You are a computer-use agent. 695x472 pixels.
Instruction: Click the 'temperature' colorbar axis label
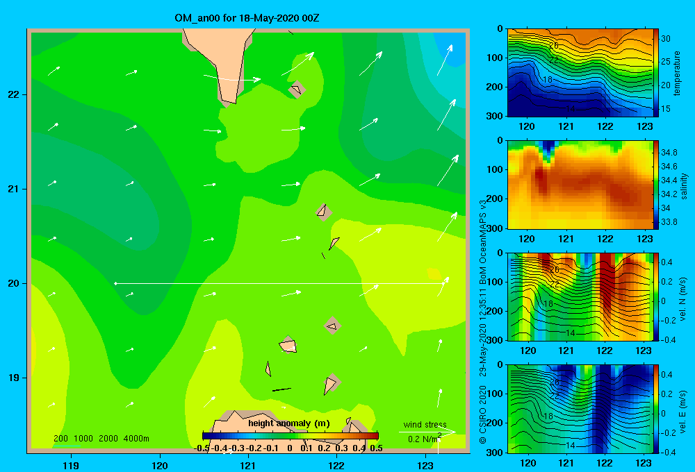point(677,73)
